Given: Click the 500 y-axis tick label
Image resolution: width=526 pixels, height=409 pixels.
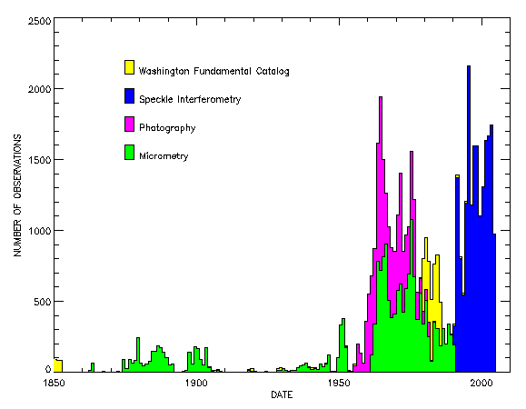Looking at the screenshot, I should pos(42,302).
